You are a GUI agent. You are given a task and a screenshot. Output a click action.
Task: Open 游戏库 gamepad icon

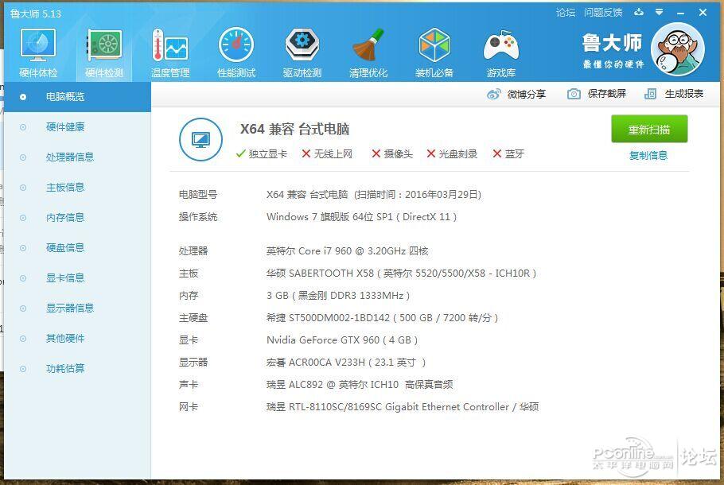[501, 45]
